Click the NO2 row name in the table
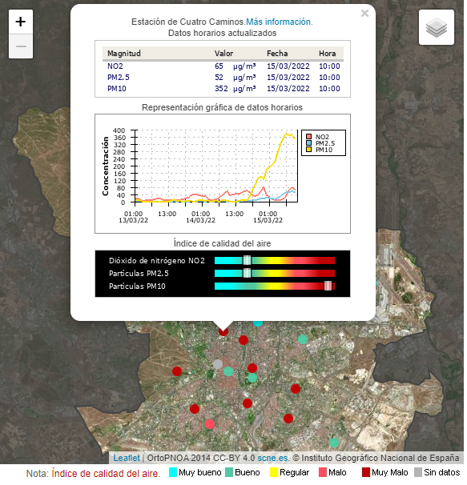Viewport: 467px width, 485px height. 115,66
